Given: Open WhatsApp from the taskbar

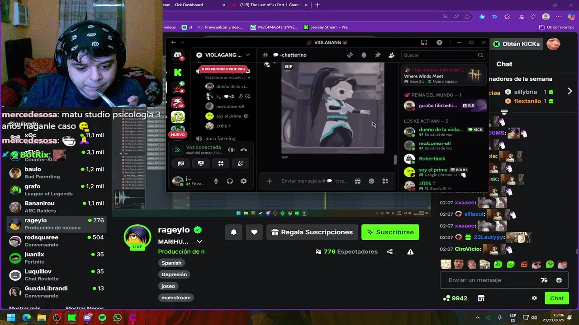Looking at the screenshot, I should pyautogui.click(x=118, y=318).
